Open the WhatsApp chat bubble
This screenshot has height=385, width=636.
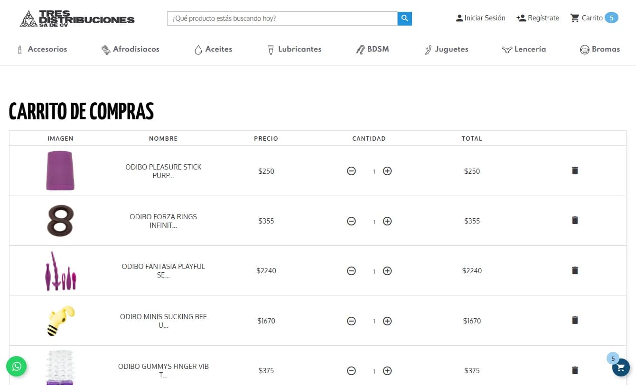click(17, 366)
